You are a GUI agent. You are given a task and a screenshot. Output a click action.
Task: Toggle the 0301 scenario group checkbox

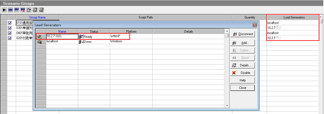[x=10, y=28]
